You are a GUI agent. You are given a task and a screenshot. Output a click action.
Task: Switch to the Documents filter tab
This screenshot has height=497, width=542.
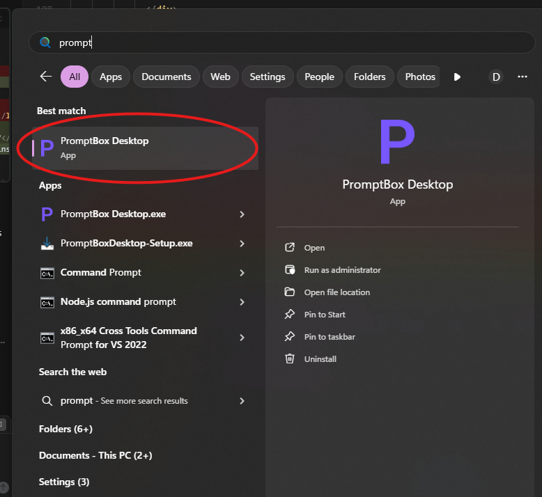167,77
